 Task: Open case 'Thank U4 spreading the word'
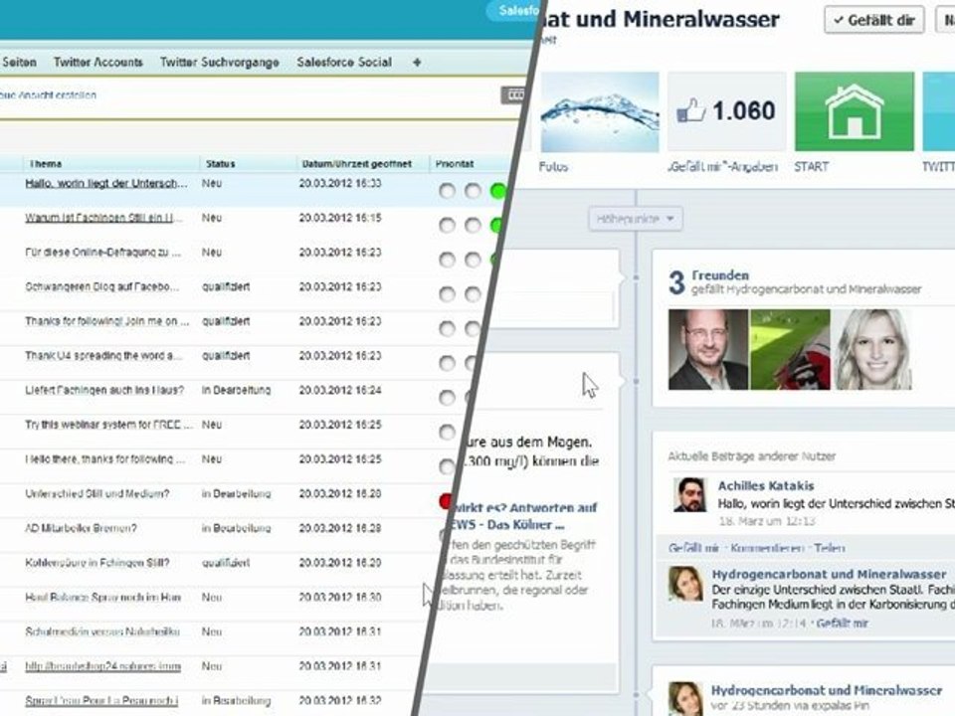pos(103,356)
